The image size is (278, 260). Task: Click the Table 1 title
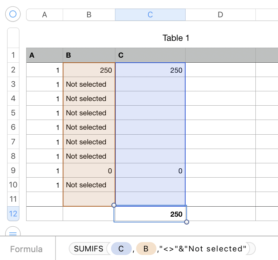click(176, 38)
